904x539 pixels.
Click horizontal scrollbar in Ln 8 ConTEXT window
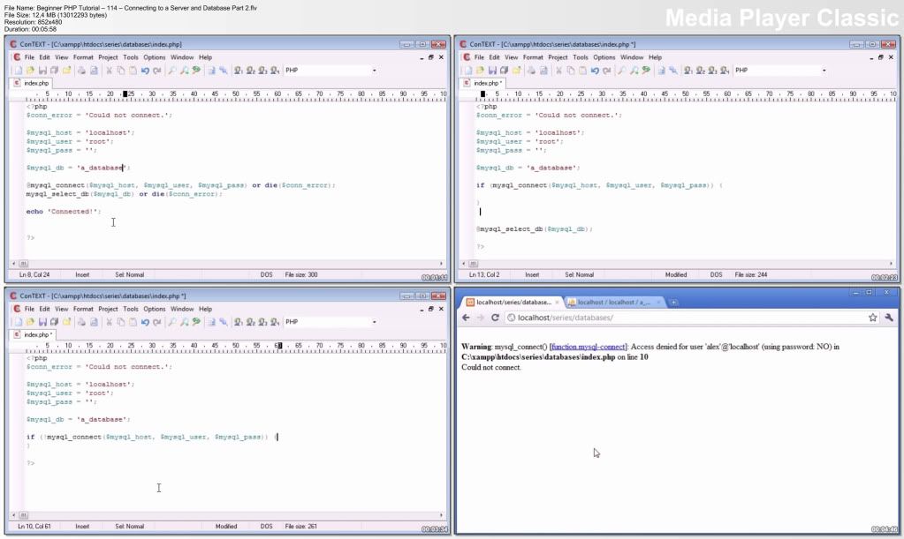[228, 264]
